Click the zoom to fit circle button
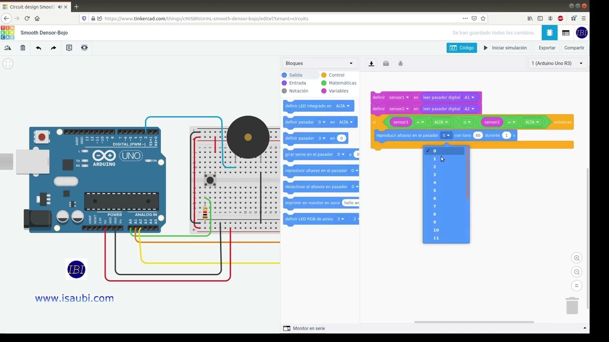 click(7, 64)
